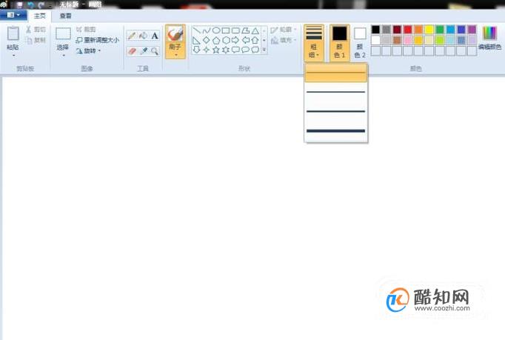Open 编辑颜色 edit colors dialog
Image resolution: width=505 pixels, height=340 pixels.
click(x=490, y=38)
